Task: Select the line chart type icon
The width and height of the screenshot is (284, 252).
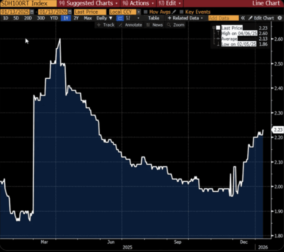Action: click(120, 18)
